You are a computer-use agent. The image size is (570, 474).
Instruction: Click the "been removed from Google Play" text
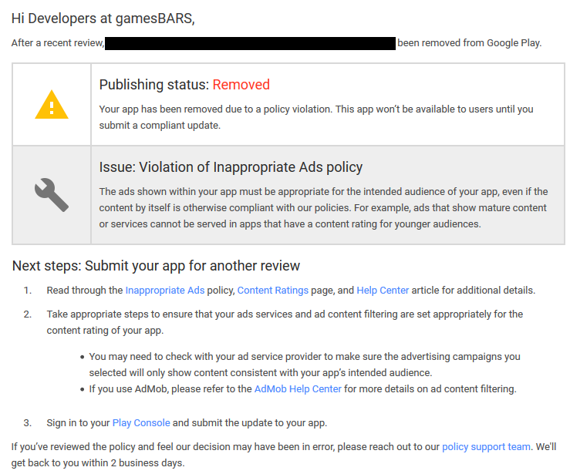(x=469, y=43)
